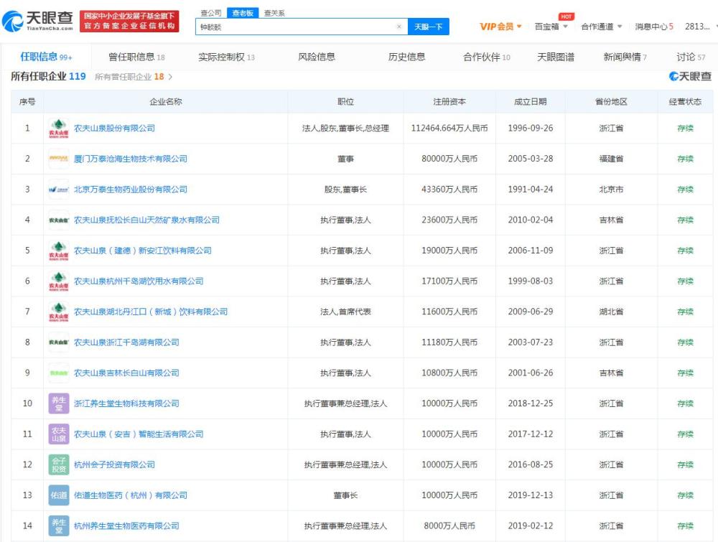This screenshot has width=718, height=542.
Task: Open the logo of 农夫山泉湖北丹江口（新城）饮料有限公司
Action: pyautogui.click(x=59, y=312)
